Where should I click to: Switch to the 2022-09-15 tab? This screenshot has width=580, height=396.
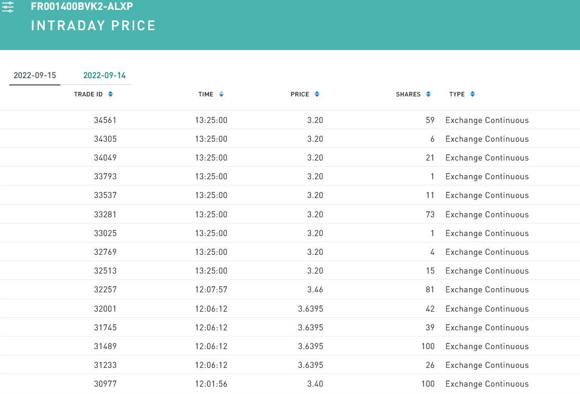(35, 75)
